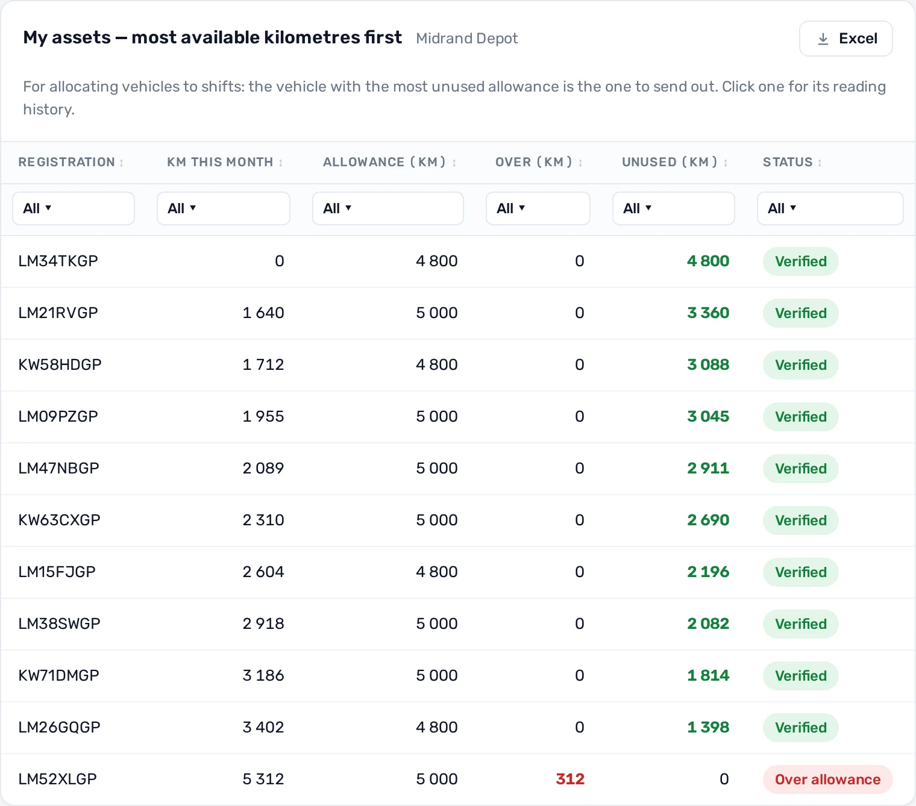
Task: Sort by the KM This Month sort icon
Action: pyautogui.click(x=281, y=163)
